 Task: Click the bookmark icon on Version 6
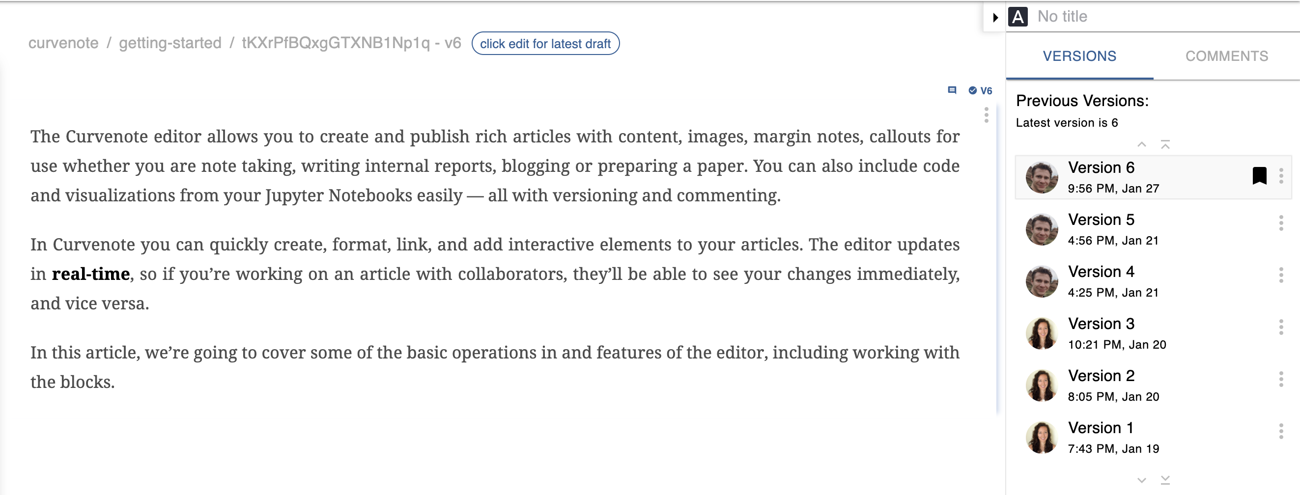point(1259,176)
